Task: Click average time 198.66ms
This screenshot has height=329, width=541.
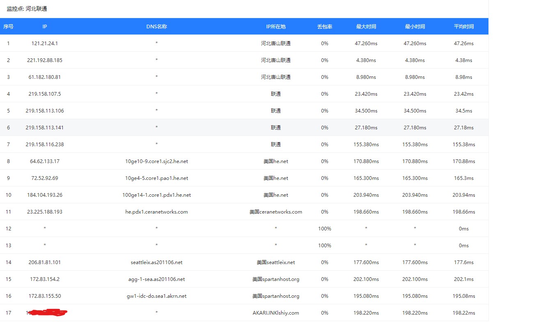Action: point(464,212)
